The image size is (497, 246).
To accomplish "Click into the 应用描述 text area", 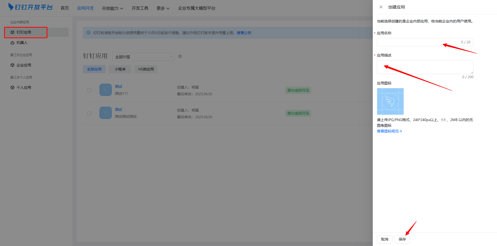I will [425, 67].
